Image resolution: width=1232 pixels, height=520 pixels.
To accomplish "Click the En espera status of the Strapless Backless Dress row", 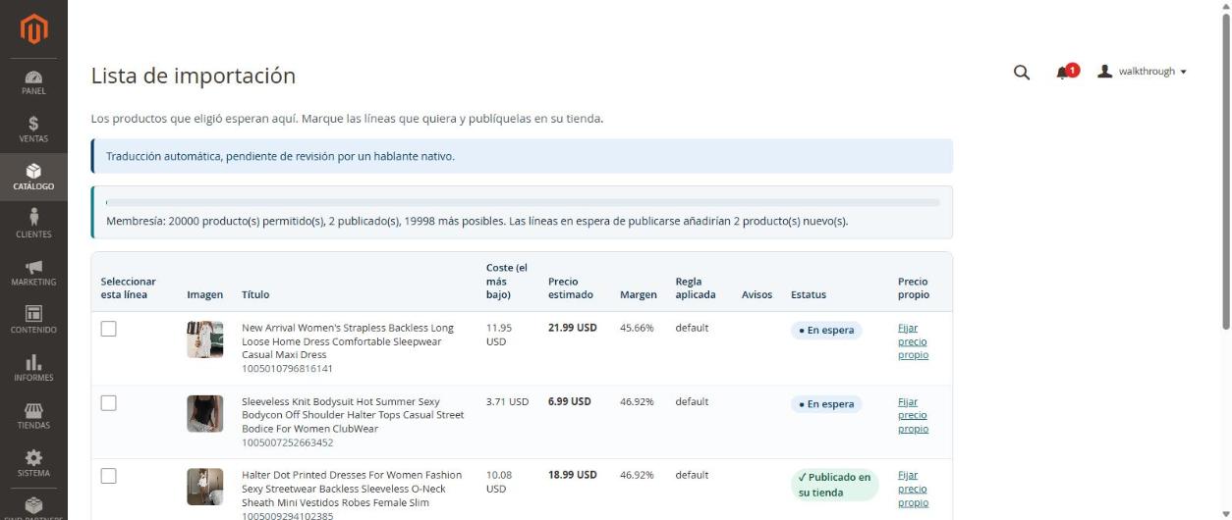I will pyautogui.click(x=826, y=331).
